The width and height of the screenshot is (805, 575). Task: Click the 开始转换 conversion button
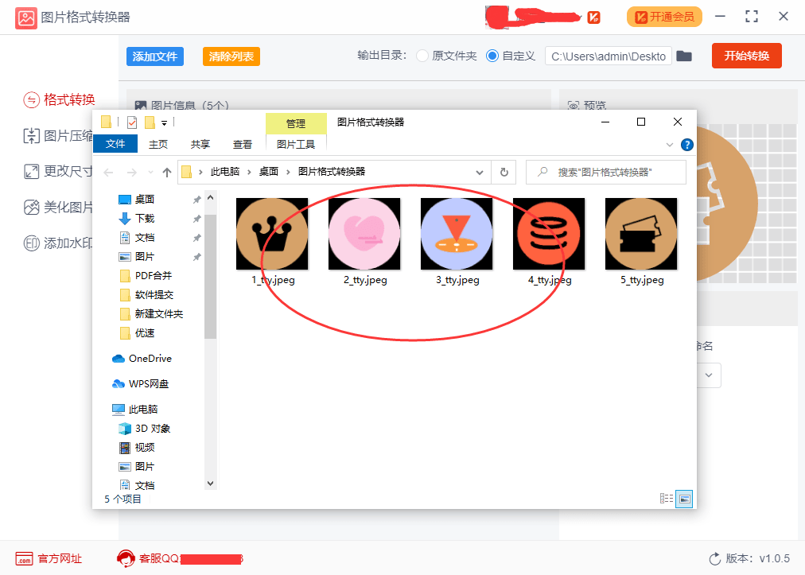click(x=746, y=56)
